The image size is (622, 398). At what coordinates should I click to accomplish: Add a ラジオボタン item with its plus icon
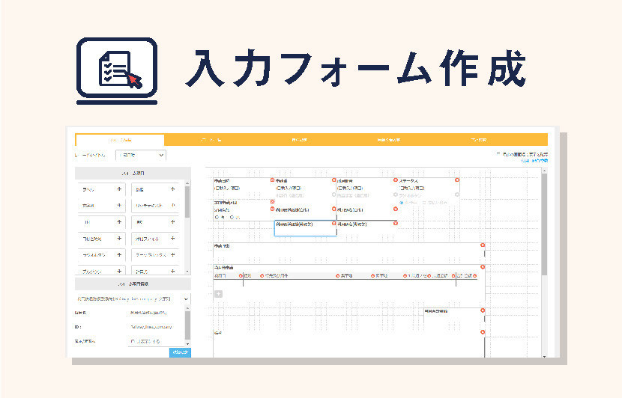coord(119,255)
